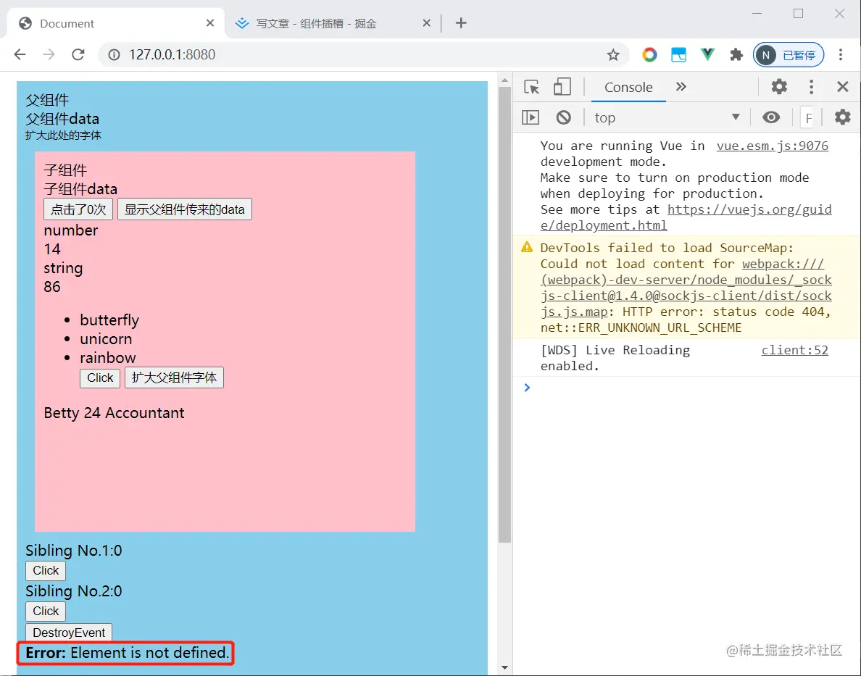Screen dimensions: 861x676
Task: Click the Click button under rainbow
Action: (100, 377)
